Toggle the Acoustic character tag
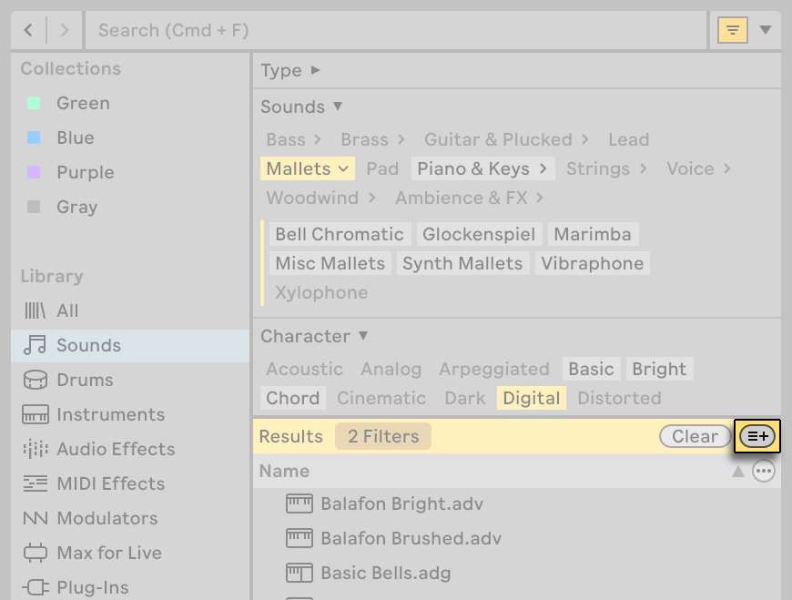Image resolution: width=792 pixels, height=600 pixels. pyautogui.click(x=305, y=369)
